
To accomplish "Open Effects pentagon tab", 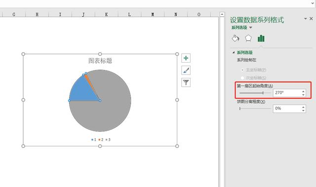I will [248, 38].
